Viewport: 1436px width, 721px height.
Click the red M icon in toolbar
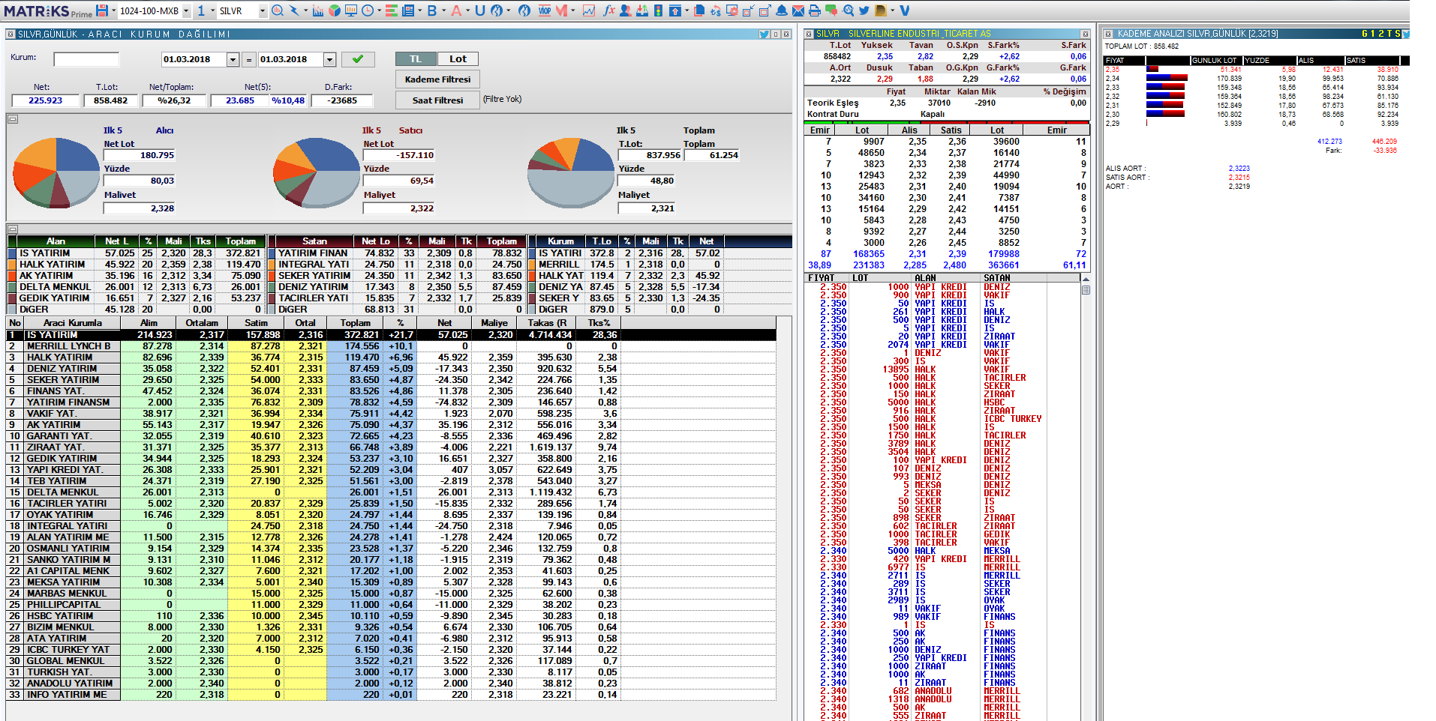click(x=561, y=10)
